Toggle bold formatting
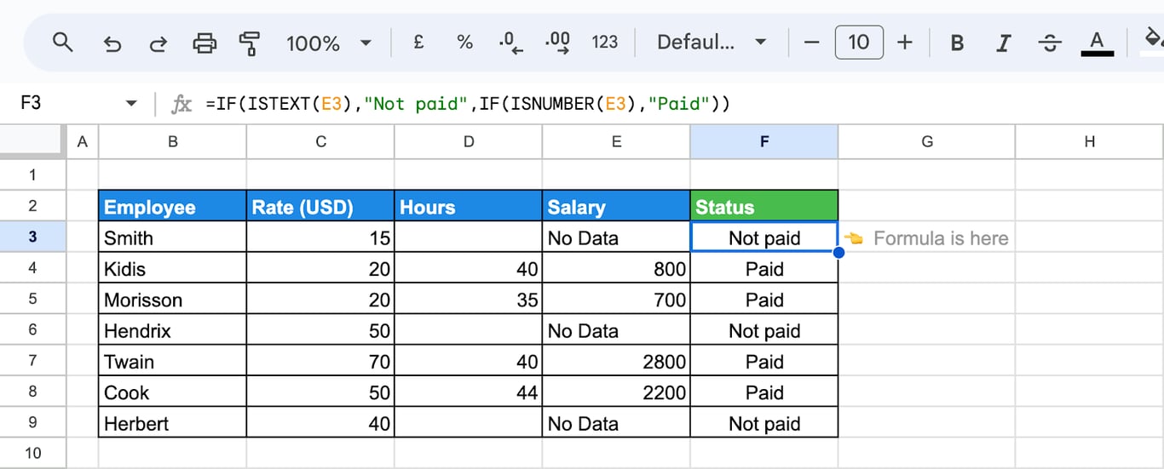1164x469 pixels. [957, 43]
